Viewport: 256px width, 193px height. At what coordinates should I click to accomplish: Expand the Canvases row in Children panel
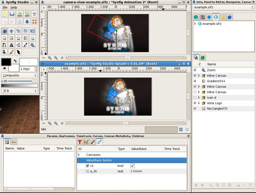click(x=79, y=155)
